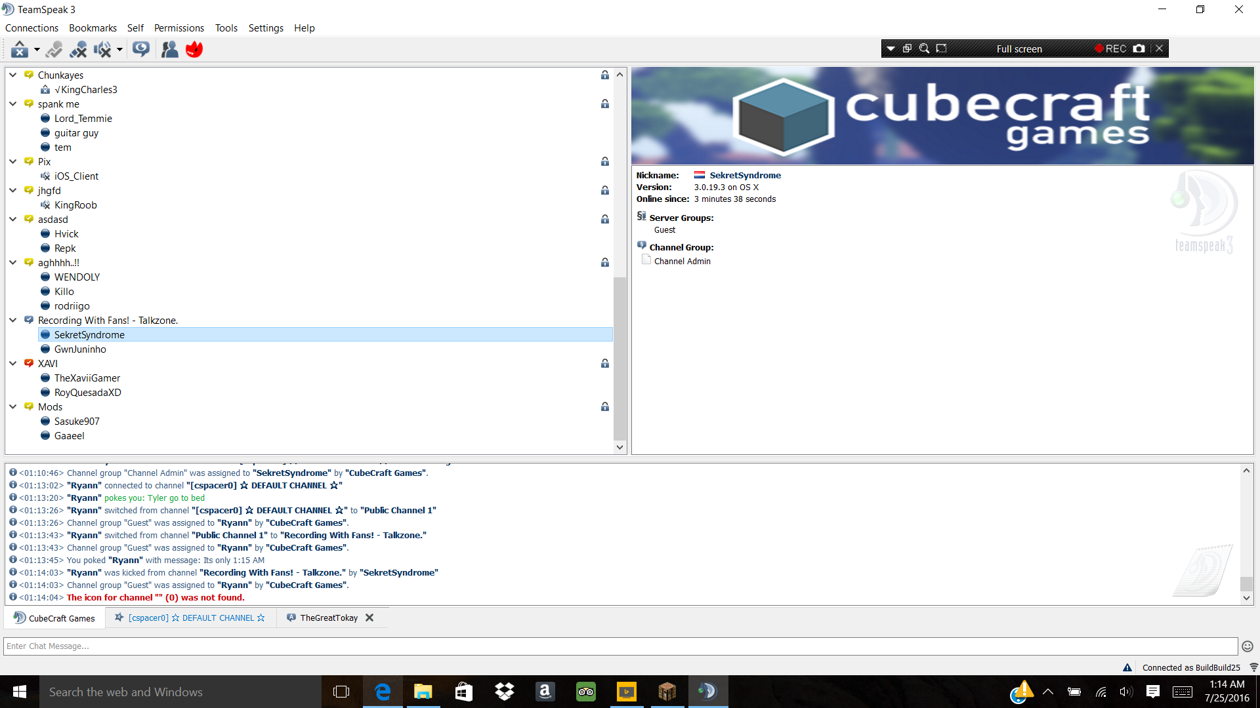1260x708 pixels.
Task: Click the red XAVI channel icon
Action: tap(29, 363)
